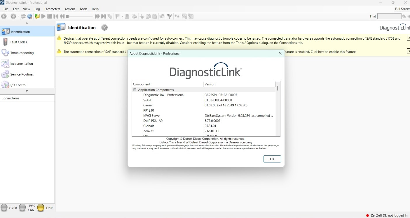The image size is (410, 218).
Task: Open I/O Control in the sidebar
Action: point(27,85)
